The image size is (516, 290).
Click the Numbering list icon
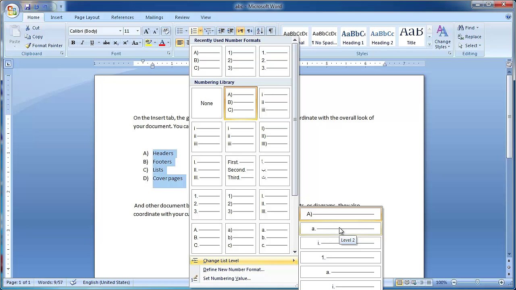(194, 31)
